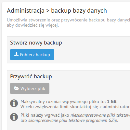Click the word Administracja in the page title
Screen dimensions: 130x130
(x=26, y=11)
